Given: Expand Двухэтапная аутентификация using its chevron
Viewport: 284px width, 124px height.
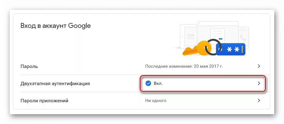Looking at the screenshot, I should [259, 83].
